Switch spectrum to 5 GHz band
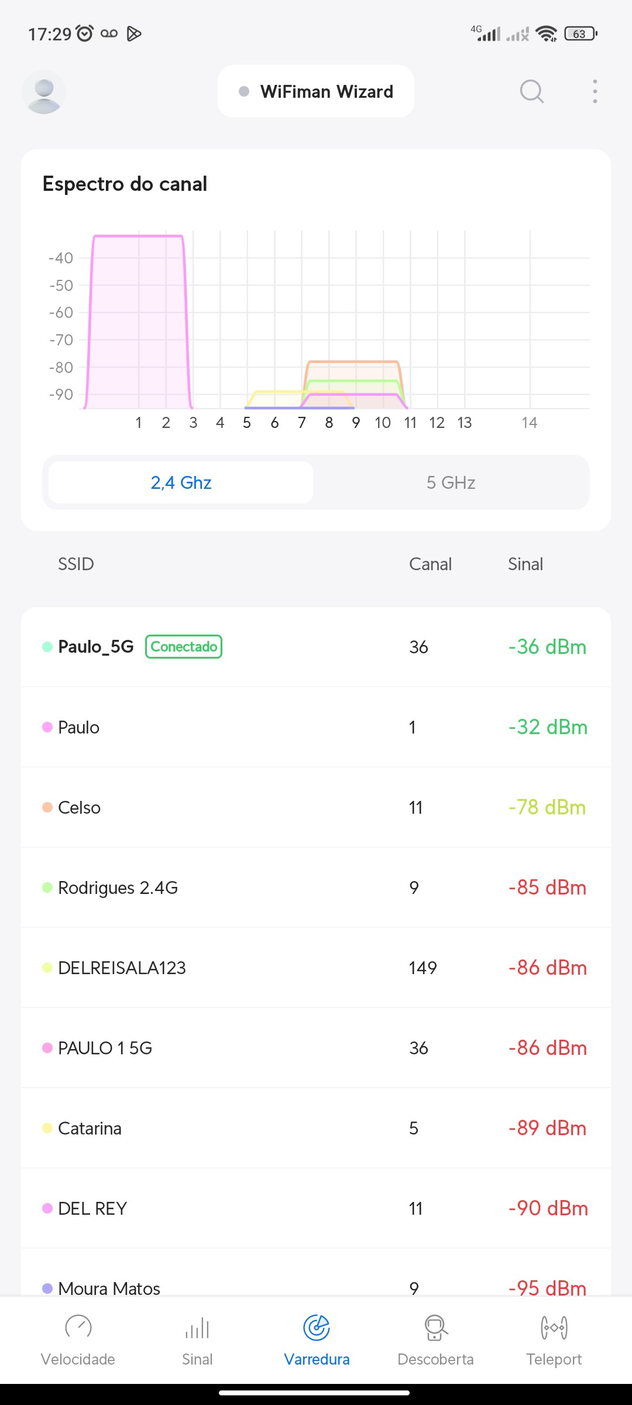Screen dimensions: 632x1405 [x=451, y=482]
